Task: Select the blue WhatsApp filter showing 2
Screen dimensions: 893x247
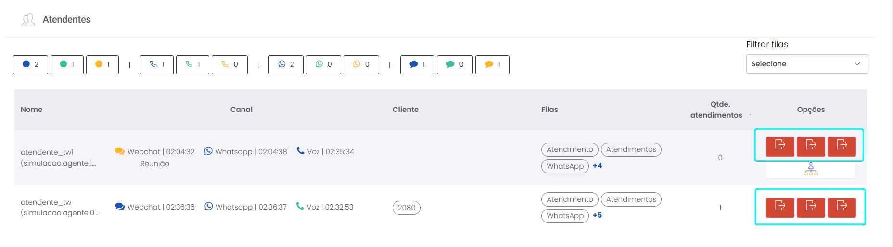Action: (x=286, y=64)
